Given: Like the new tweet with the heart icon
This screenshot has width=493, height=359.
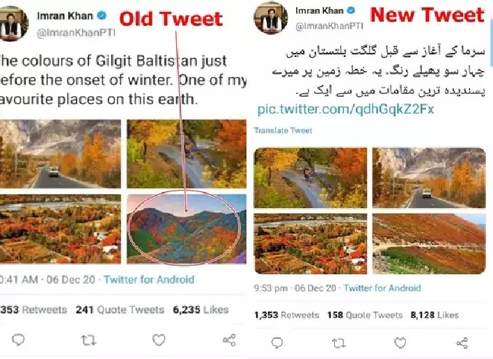Looking at the screenshot, I should click(x=400, y=343).
